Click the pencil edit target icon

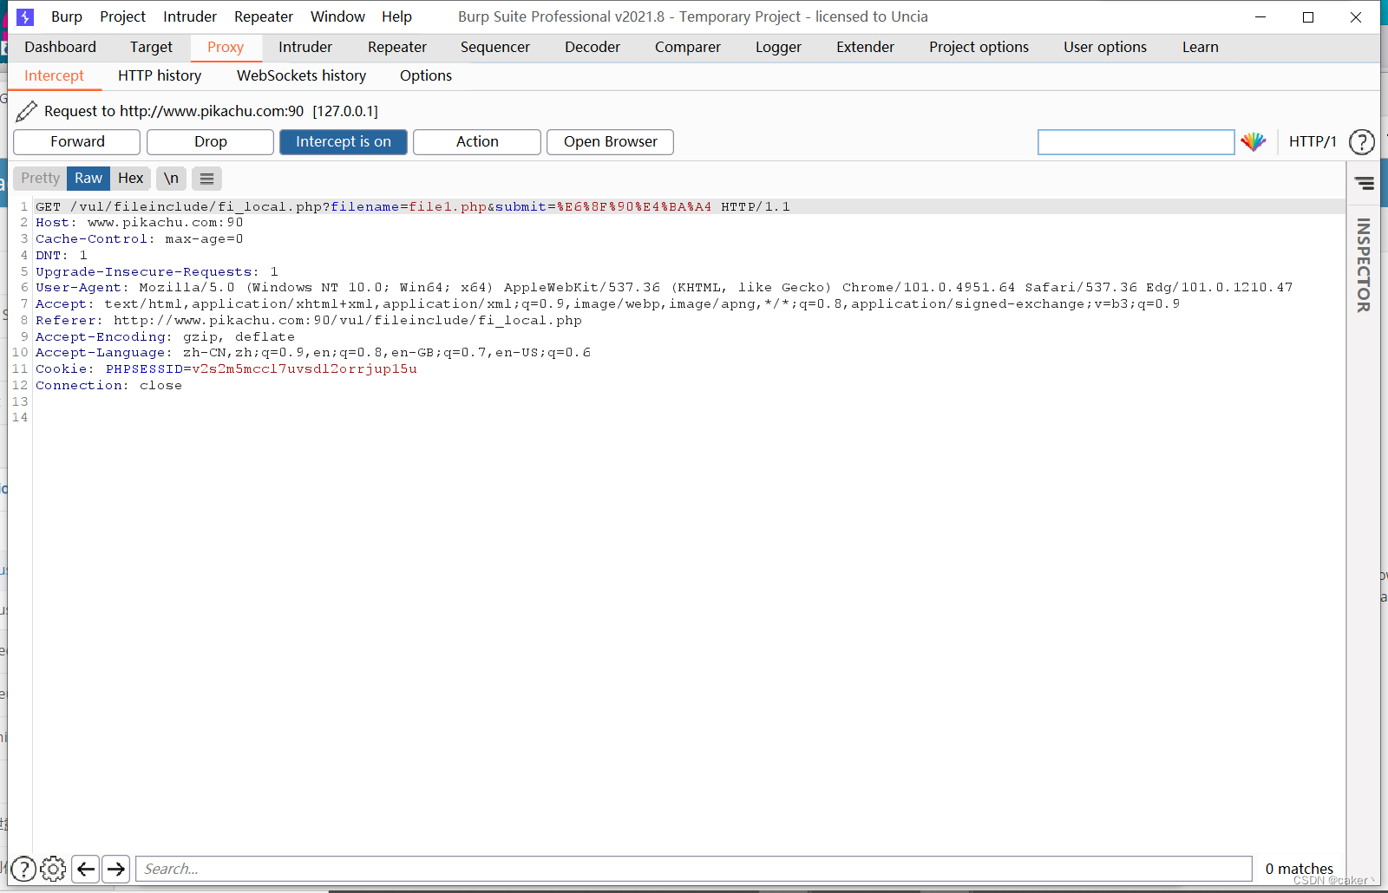coord(27,111)
